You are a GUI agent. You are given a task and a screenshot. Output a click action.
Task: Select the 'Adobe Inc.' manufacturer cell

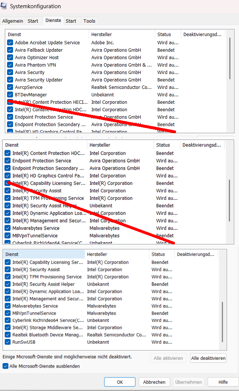tap(103, 43)
